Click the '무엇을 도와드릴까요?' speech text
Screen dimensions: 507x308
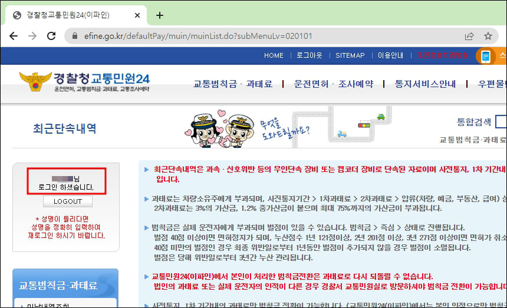(x=285, y=128)
